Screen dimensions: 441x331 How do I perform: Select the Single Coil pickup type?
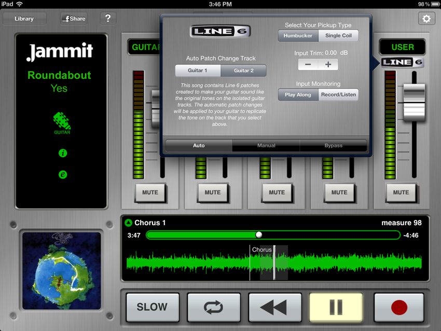[338, 36]
